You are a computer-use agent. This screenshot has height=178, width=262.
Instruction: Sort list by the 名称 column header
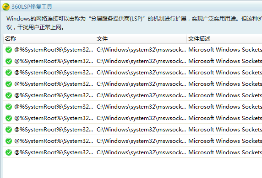tap(49, 39)
